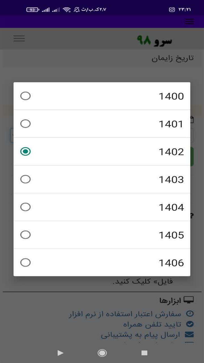Select the 1400 radio button

click(x=25, y=96)
